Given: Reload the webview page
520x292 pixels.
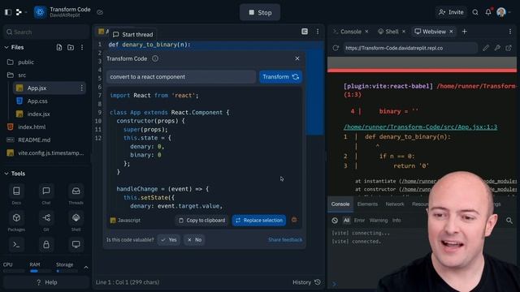Looking at the screenshot, I should click(x=336, y=48).
